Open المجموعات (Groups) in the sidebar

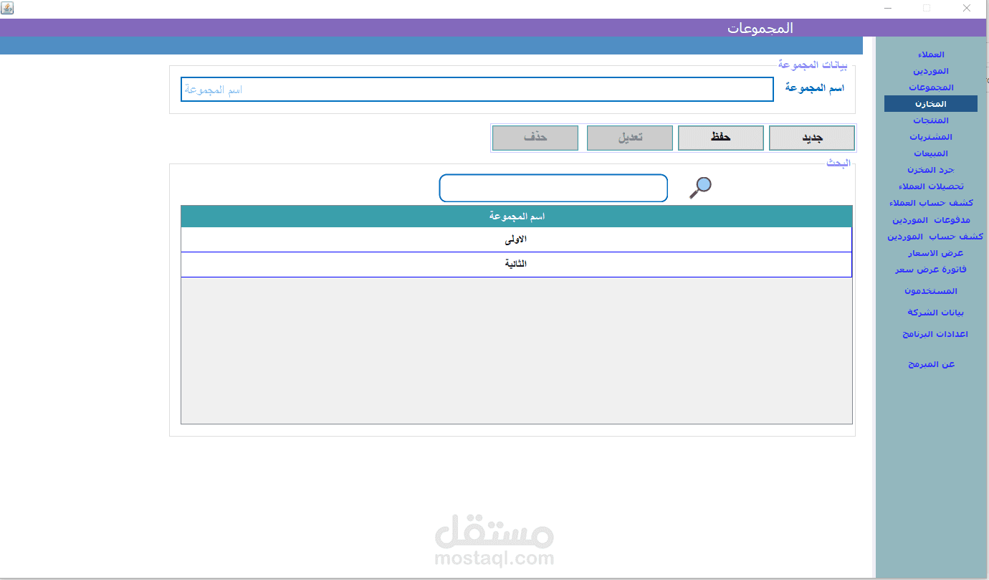(x=931, y=87)
